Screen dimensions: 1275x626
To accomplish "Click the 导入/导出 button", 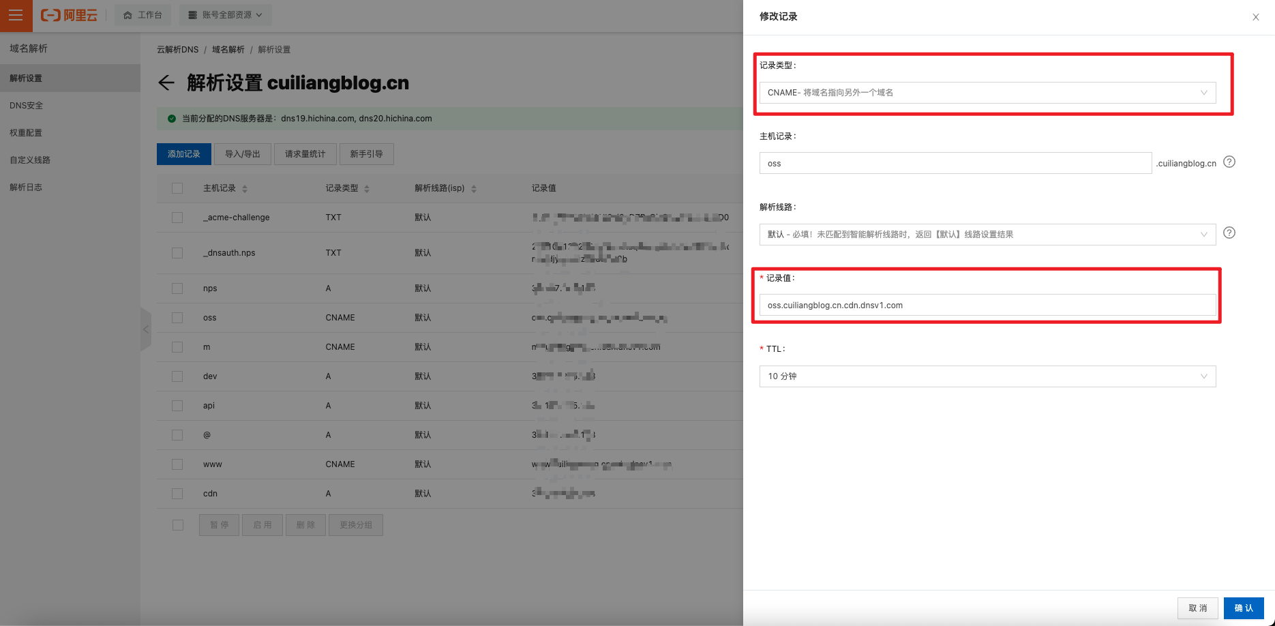I will [243, 154].
